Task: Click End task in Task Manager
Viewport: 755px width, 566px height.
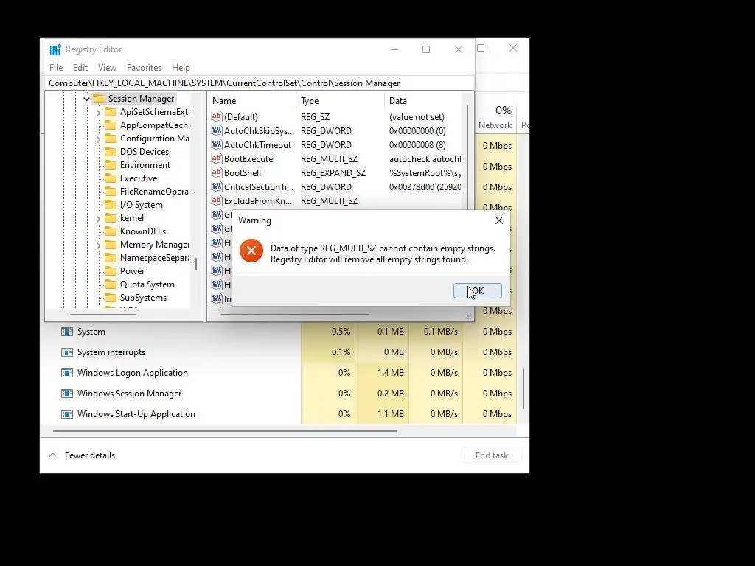Action: [492, 455]
